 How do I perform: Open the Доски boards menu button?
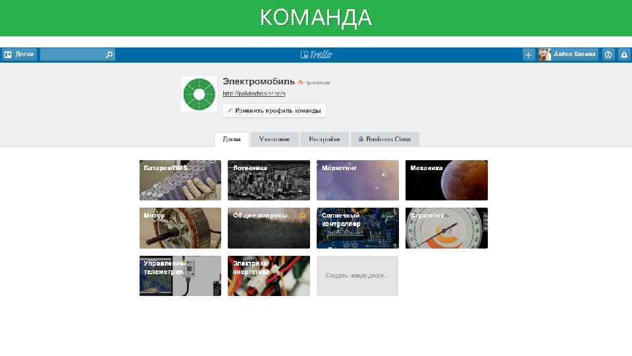[19, 55]
